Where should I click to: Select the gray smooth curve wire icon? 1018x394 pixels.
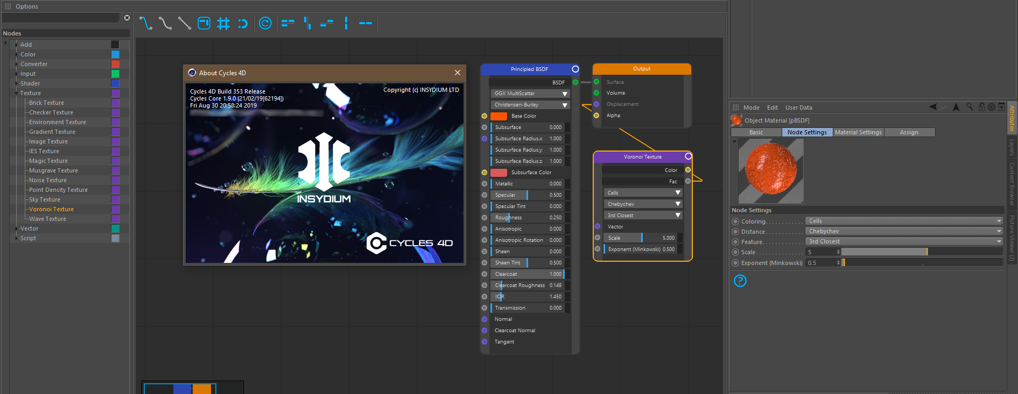coord(165,23)
